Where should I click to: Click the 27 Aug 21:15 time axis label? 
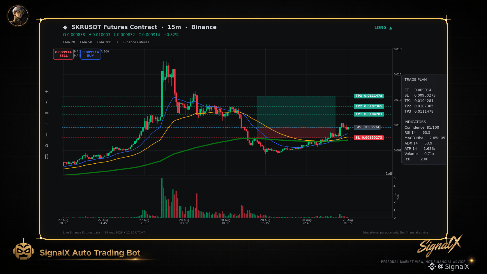tap(144, 222)
